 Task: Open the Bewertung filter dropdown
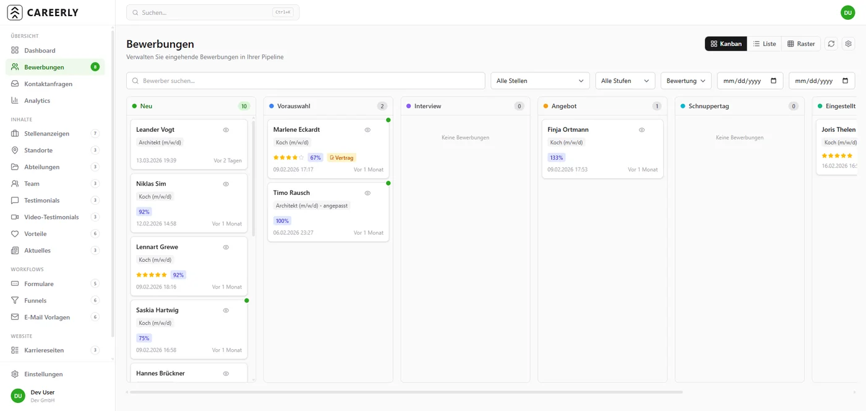pos(686,80)
